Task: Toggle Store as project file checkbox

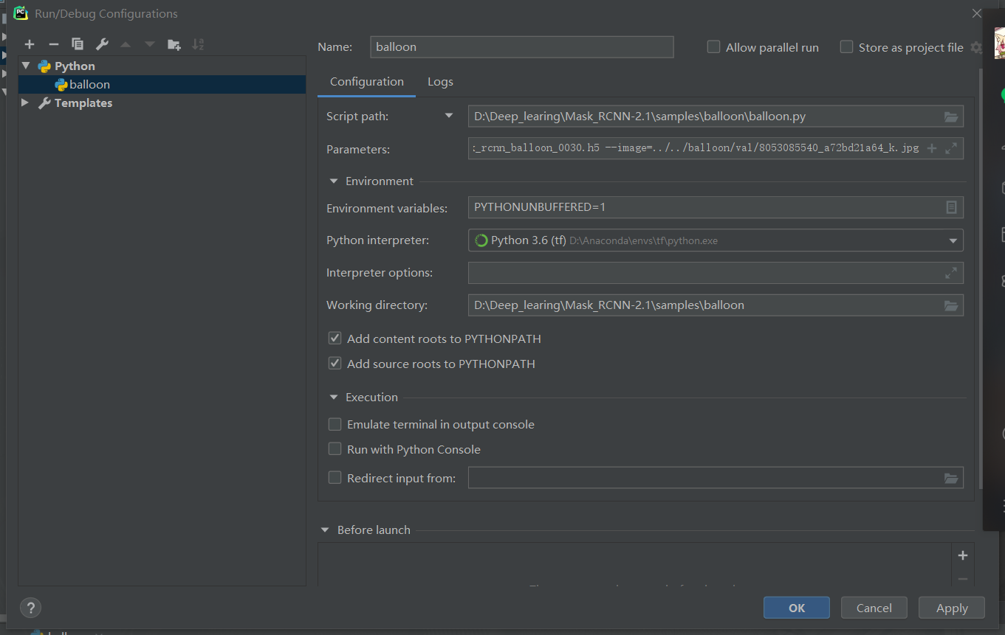Action: tap(846, 47)
